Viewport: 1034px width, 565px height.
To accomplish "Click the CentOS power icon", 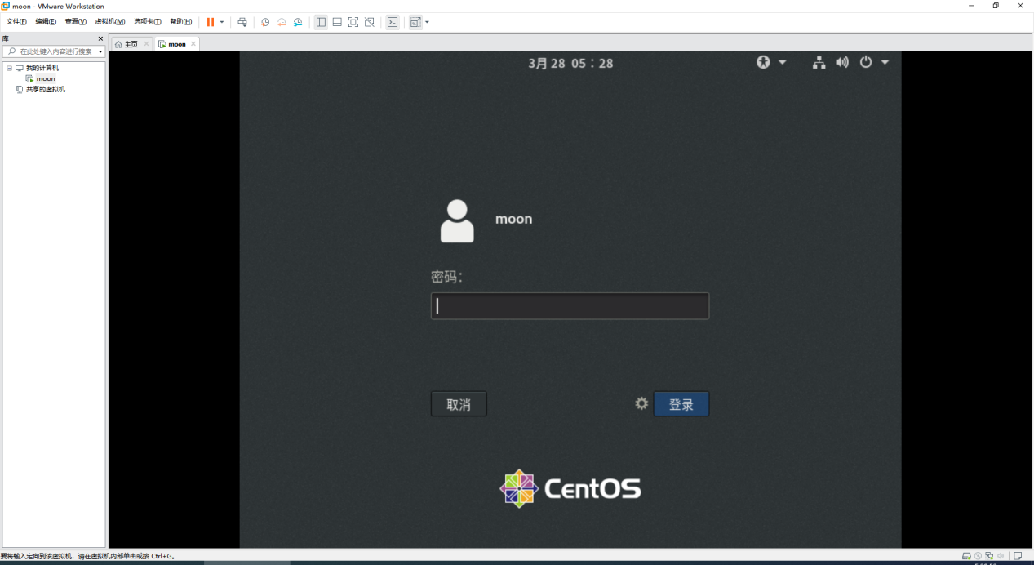I will [866, 62].
